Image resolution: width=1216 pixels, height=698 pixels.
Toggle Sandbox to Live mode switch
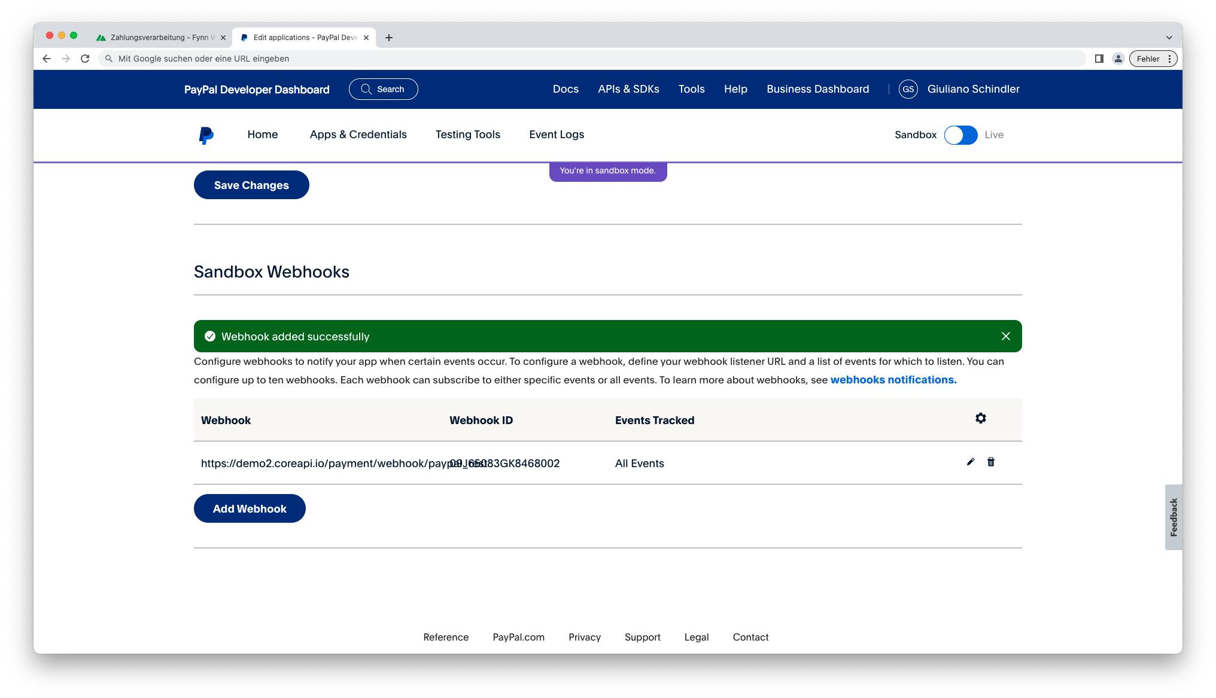tap(960, 135)
